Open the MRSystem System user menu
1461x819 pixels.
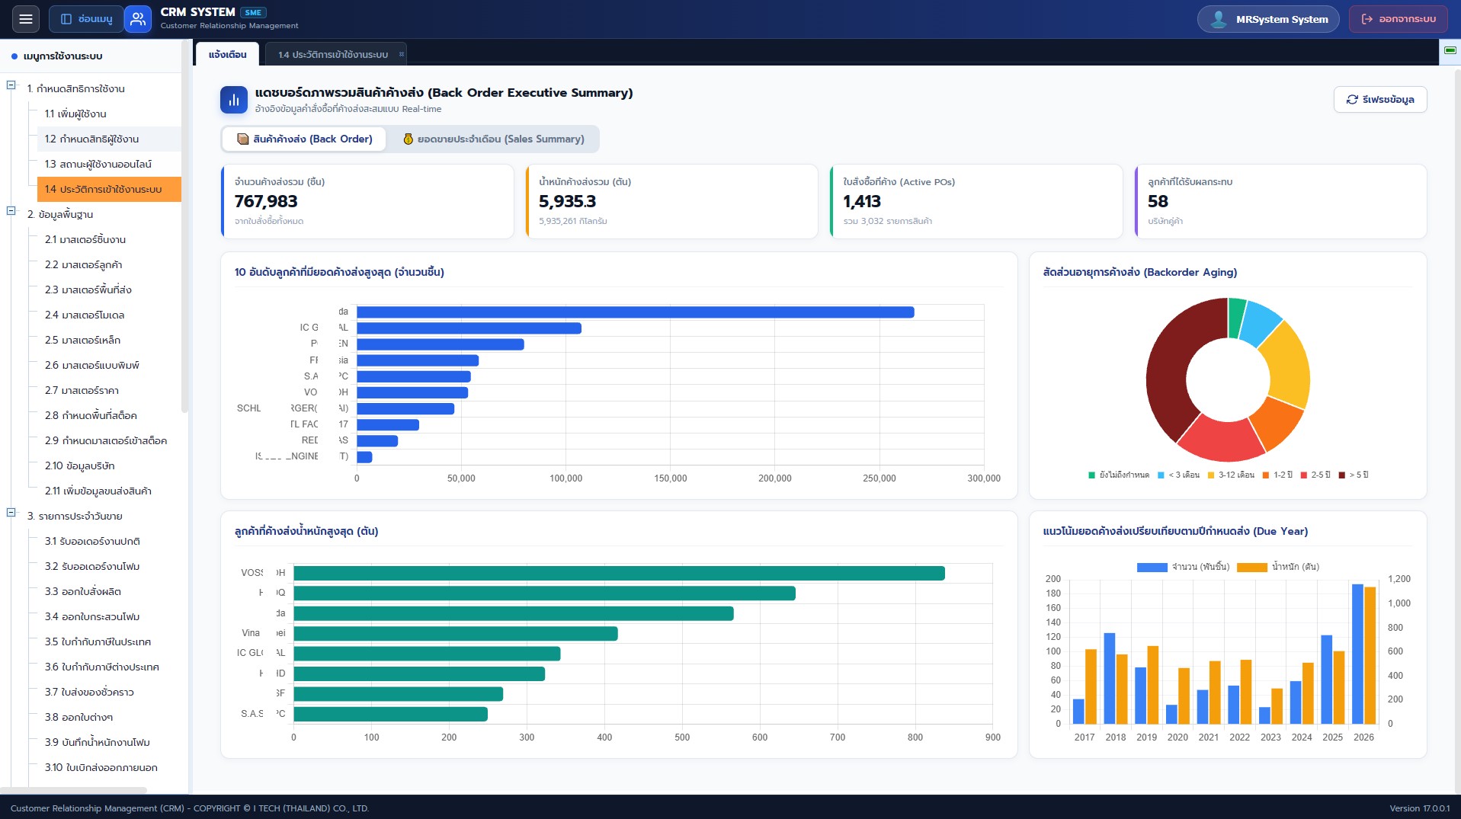1269,19
